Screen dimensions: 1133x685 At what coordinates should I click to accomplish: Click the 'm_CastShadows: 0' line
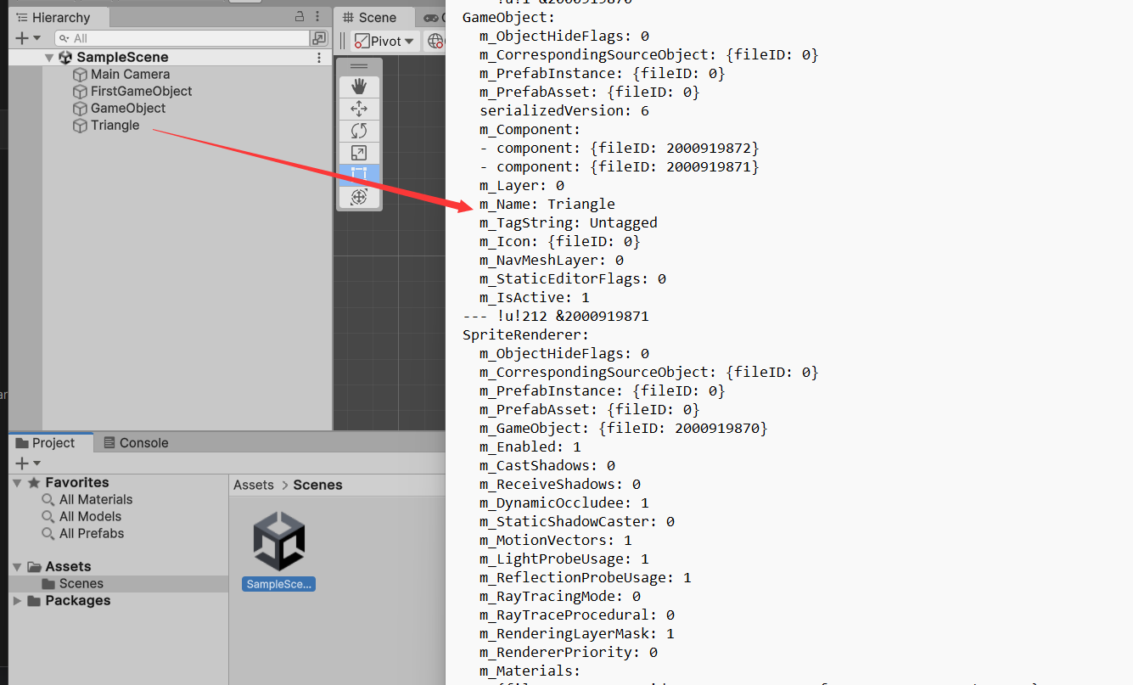(x=547, y=465)
